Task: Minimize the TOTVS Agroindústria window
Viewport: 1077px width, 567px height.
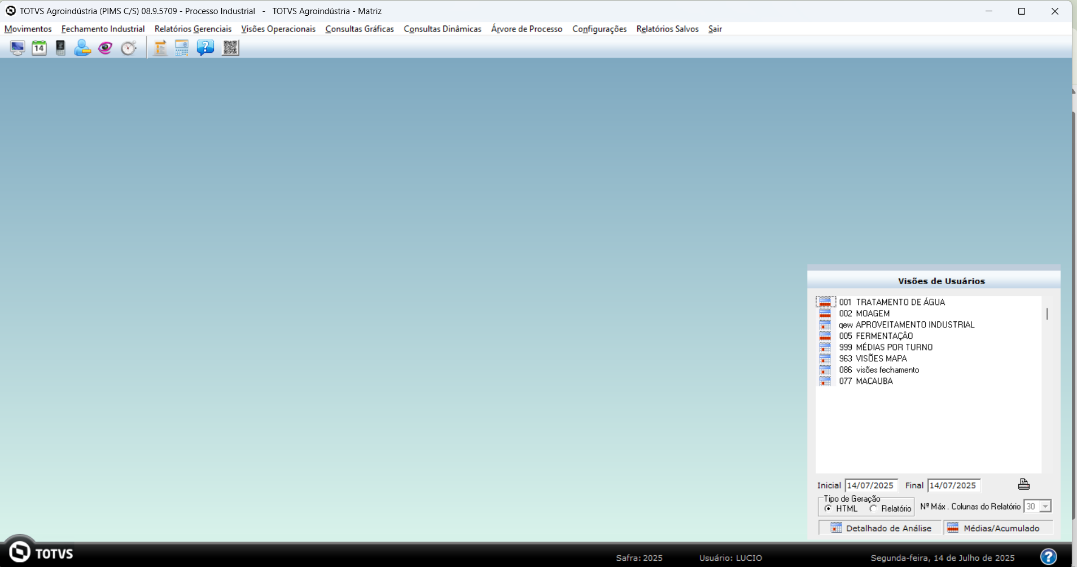Action: tap(989, 11)
